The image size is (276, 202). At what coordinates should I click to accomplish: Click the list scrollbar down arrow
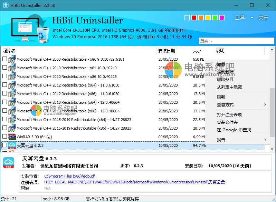tap(272, 149)
